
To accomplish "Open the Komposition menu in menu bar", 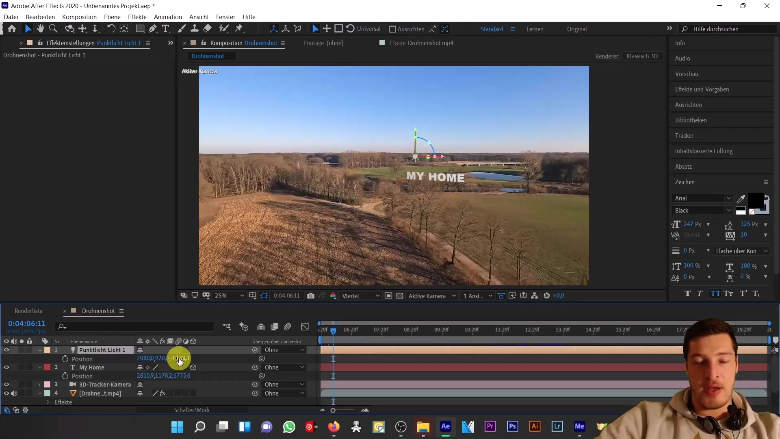I will (x=79, y=17).
